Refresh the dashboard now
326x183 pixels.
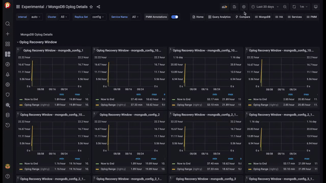294,7
